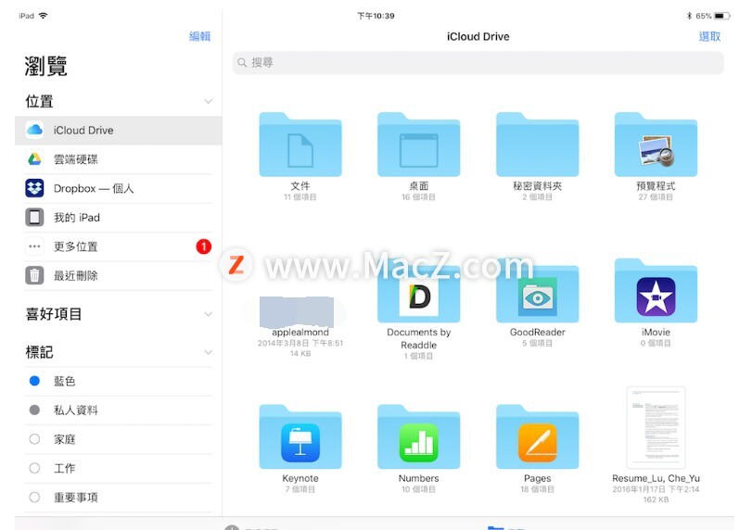Collapse the 標記 section chevron

point(208,352)
